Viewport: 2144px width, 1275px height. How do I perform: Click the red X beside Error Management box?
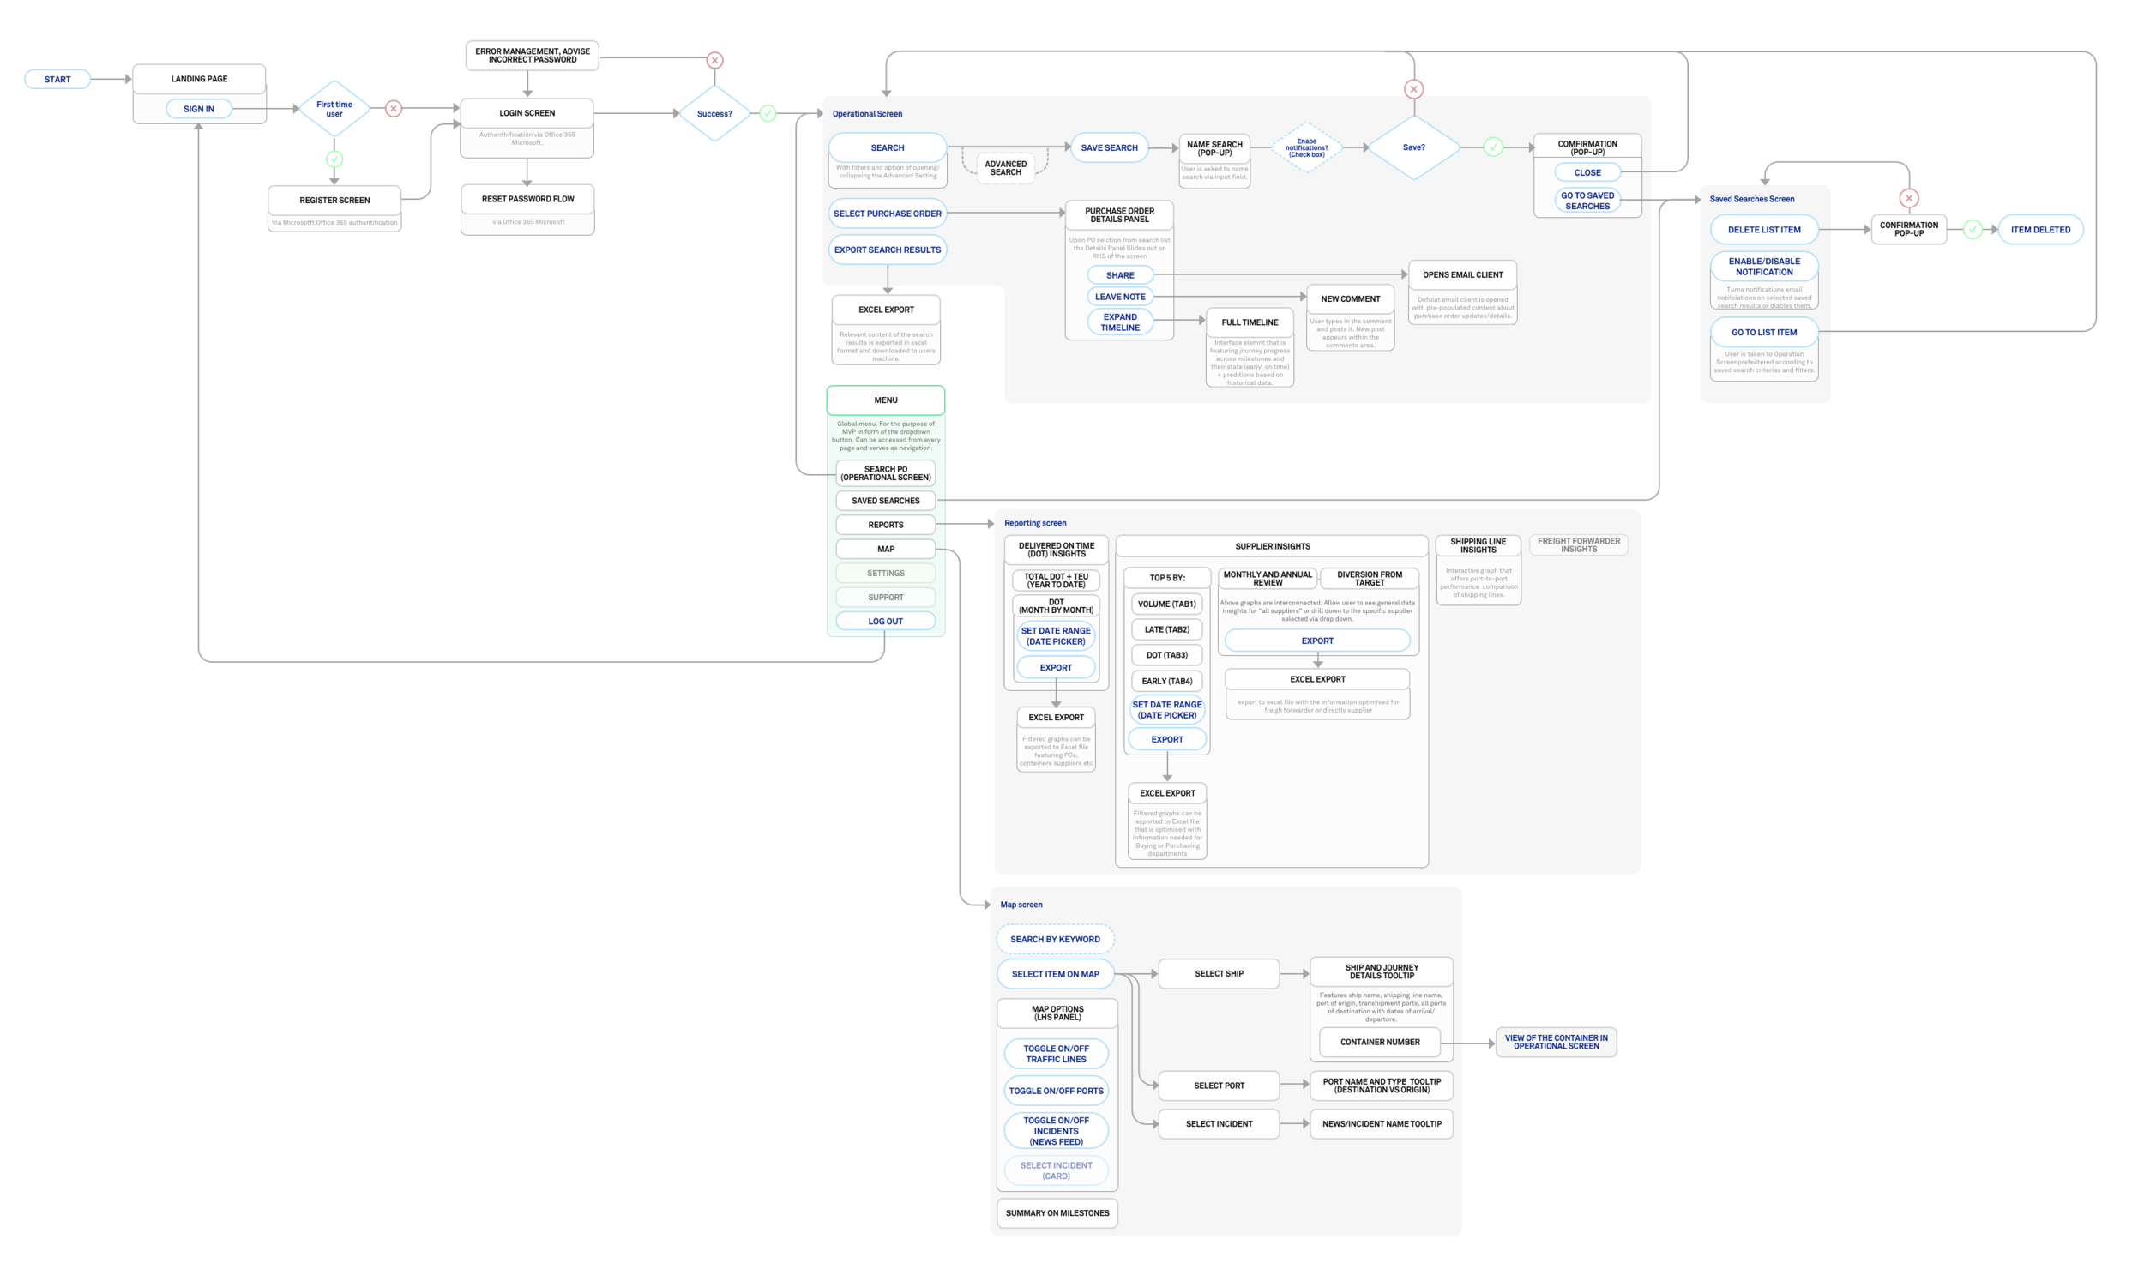[714, 60]
